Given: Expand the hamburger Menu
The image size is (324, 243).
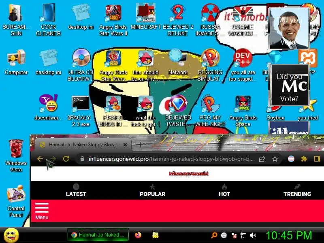Looking at the screenshot, I should click(x=42, y=211).
